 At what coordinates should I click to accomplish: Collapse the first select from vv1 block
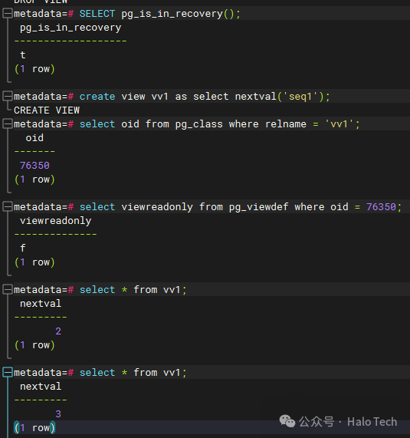[x=8, y=290]
